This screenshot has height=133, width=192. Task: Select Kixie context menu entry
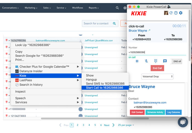pos(46,76)
